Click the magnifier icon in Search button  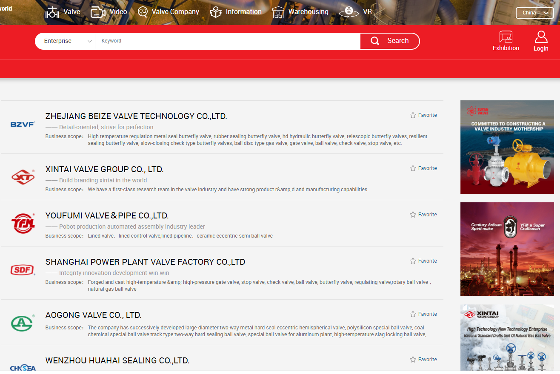(375, 41)
